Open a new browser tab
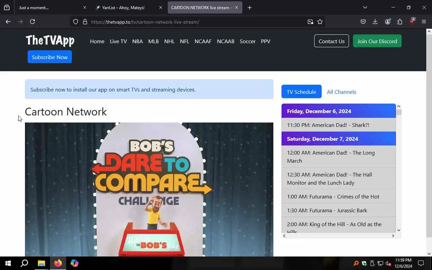 click(x=249, y=7)
